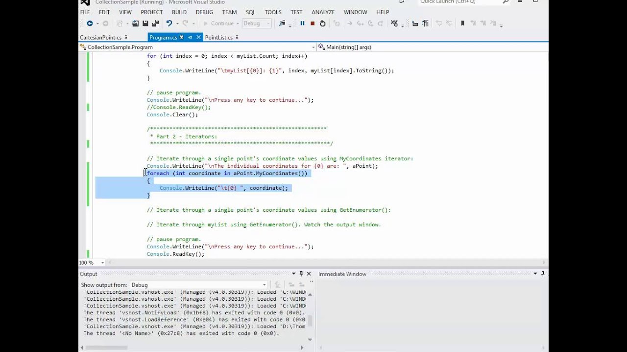This screenshot has width=627, height=352.
Task: Click the Break All pause icon
Action: (x=302, y=23)
